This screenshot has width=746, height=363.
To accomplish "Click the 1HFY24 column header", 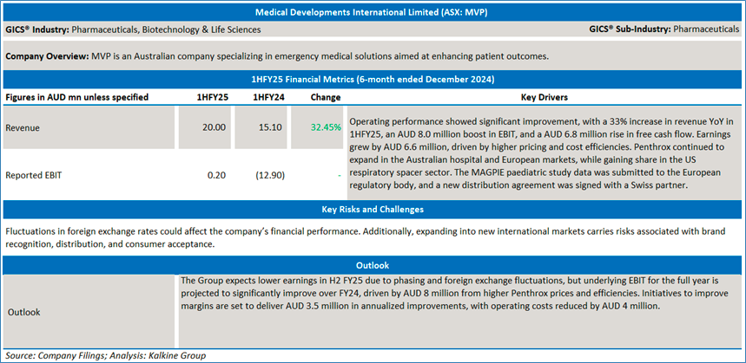I will click(x=269, y=97).
